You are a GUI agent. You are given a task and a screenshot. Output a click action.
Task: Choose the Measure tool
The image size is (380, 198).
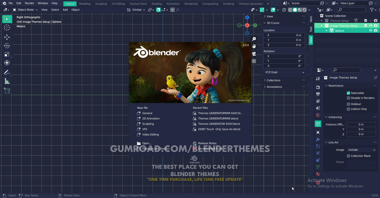tap(7, 81)
